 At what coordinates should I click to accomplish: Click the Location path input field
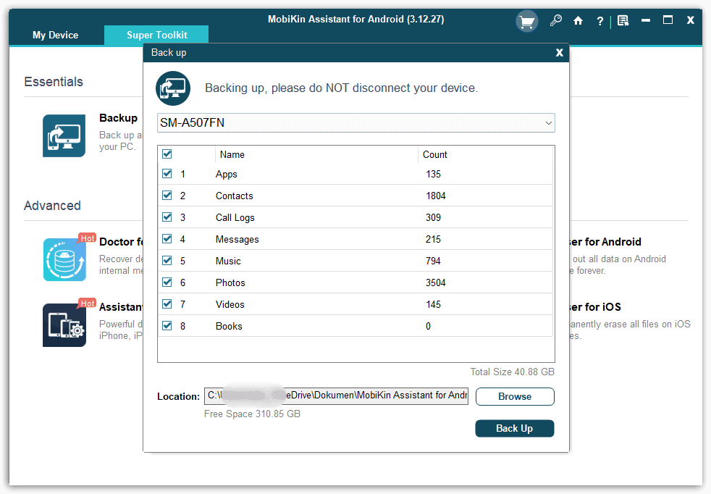click(x=336, y=395)
